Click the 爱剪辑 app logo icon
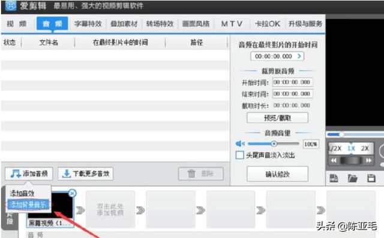The width and height of the screenshot is (384, 238). [x=11, y=6]
